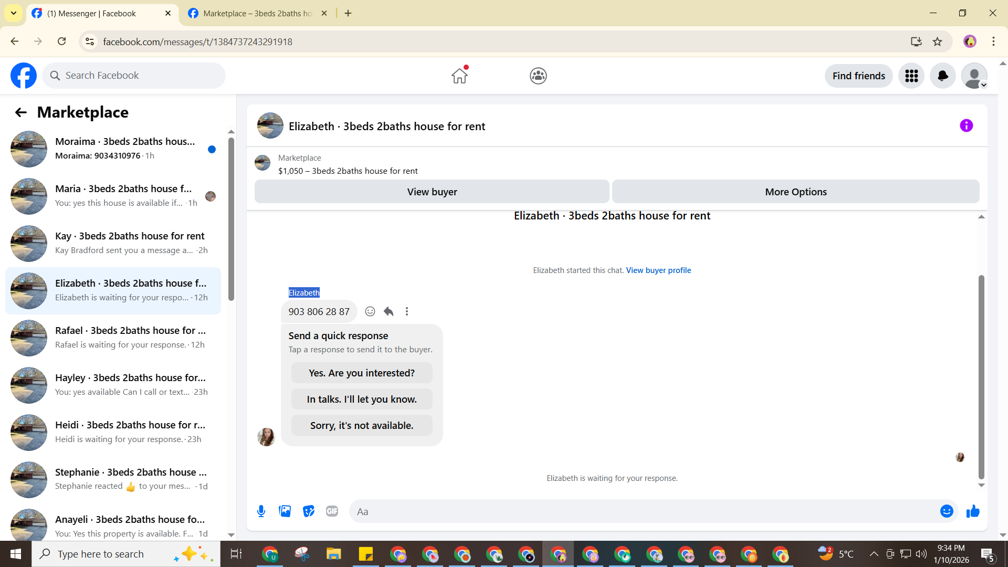Image resolution: width=1008 pixels, height=567 pixels.
Task: Open the View buyer profile link
Action: [x=658, y=270]
